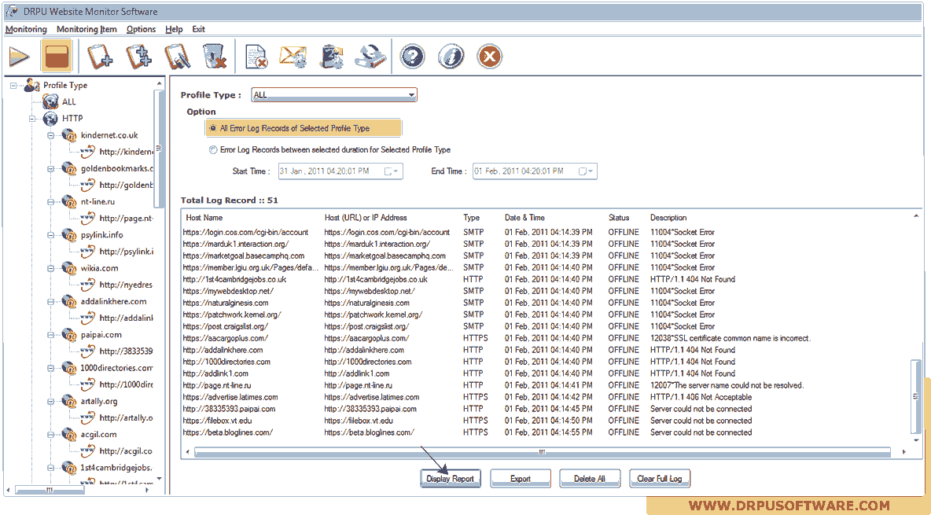
Task: Click the Display Report button
Action: (x=450, y=478)
